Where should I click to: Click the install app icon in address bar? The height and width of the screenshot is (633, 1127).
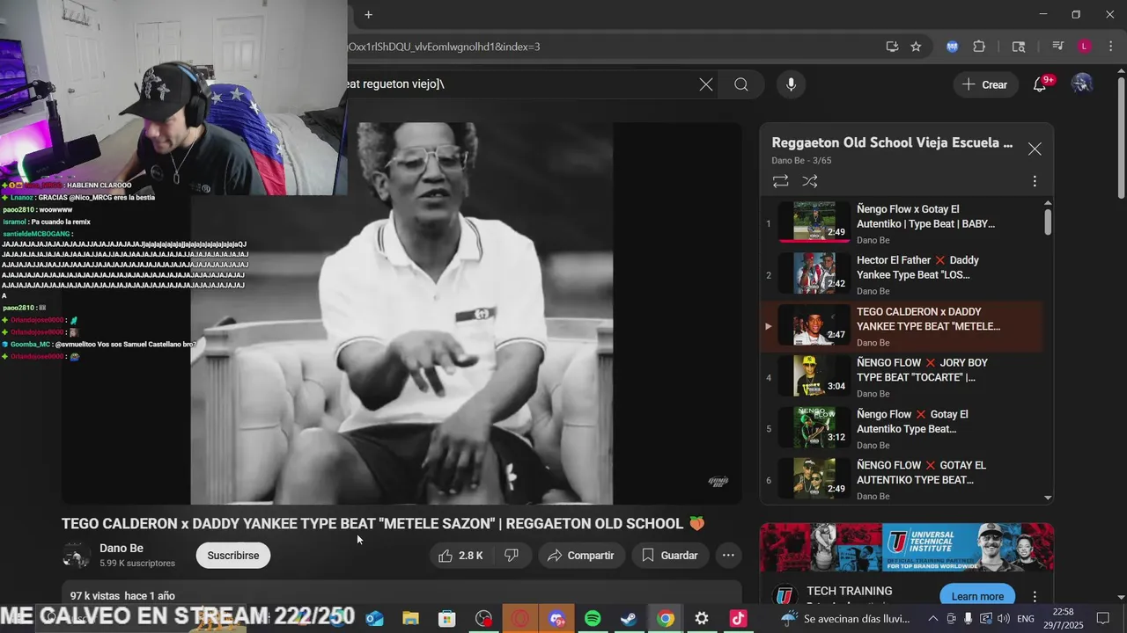pyautogui.click(x=892, y=47)
